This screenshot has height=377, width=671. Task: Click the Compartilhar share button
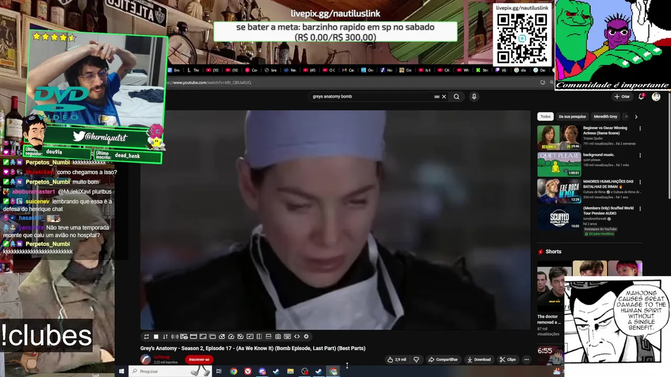click(x=443, y=360)
